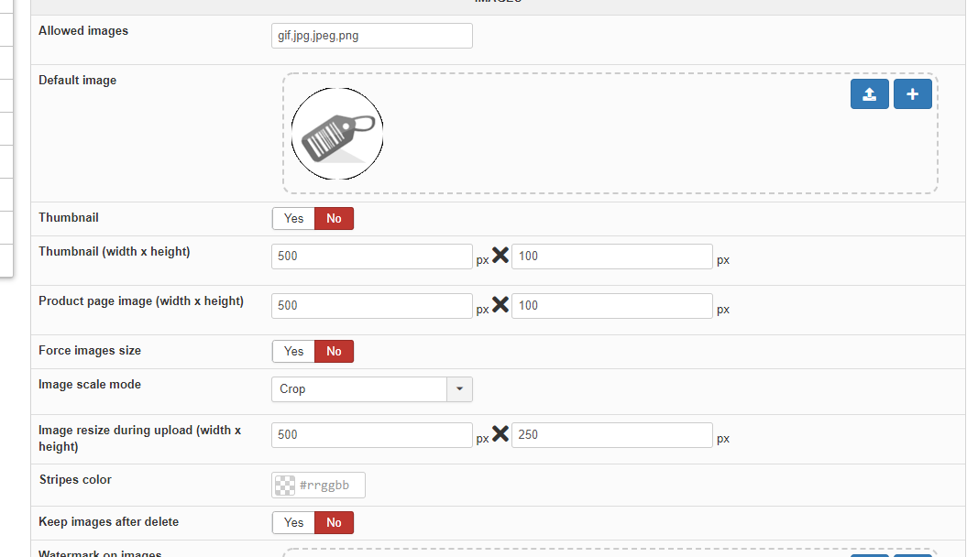Focus the Product page image width field
Image resolution: width=967 pixels, height=557 pixels.
click(372, 306)
